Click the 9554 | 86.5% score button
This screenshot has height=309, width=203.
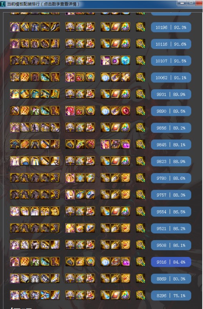(x=171, y=211)
